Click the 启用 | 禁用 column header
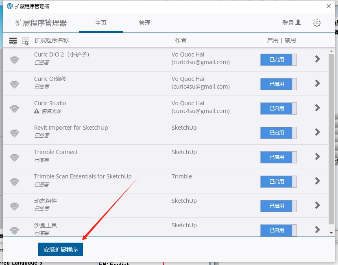This screenshot has width=338, height=265. [281, 40]
